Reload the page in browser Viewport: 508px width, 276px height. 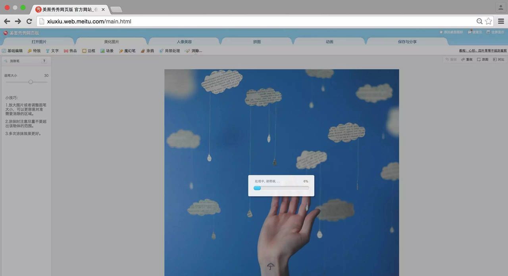pos(29,21)
